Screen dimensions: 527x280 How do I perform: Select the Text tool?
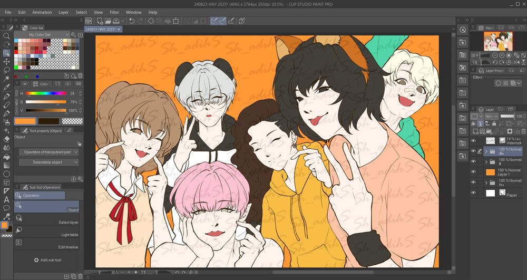tap(6, 200)
